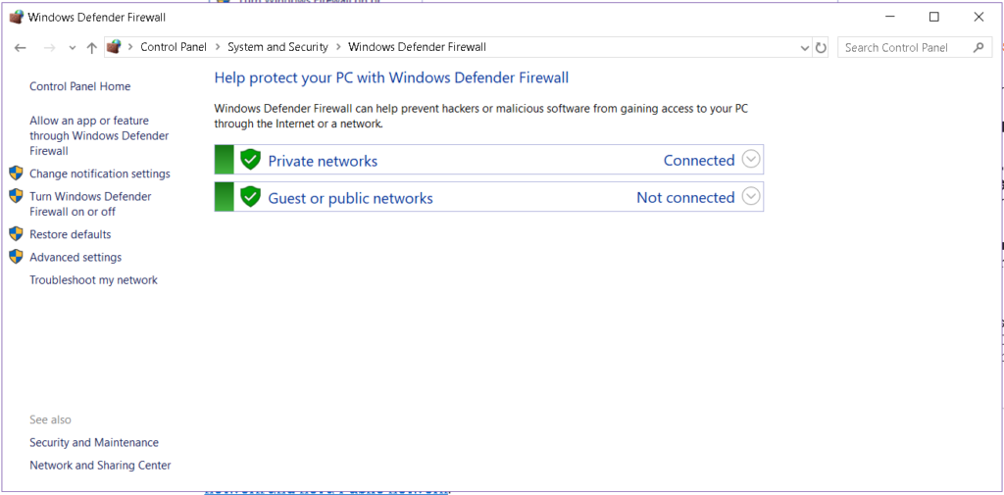Select Windows Defender Firewall breadcrumb

click(x=417, y=47)
